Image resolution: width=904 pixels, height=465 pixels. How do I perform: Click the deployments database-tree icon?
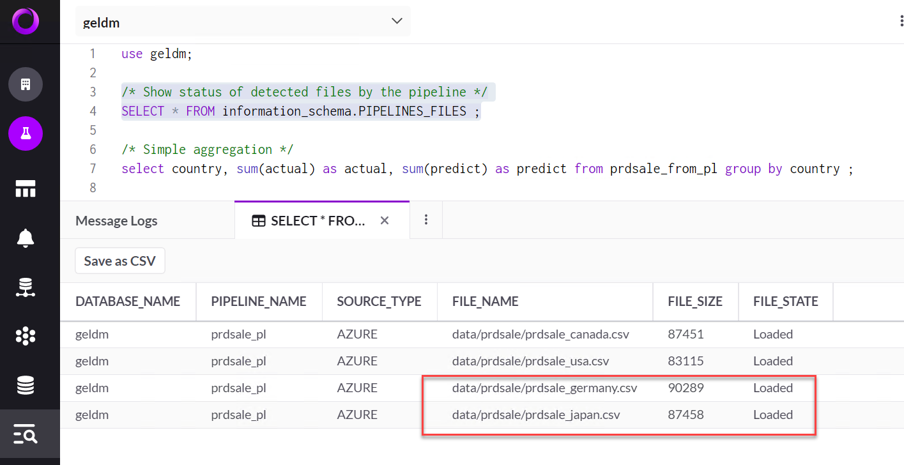pos(25,287)
